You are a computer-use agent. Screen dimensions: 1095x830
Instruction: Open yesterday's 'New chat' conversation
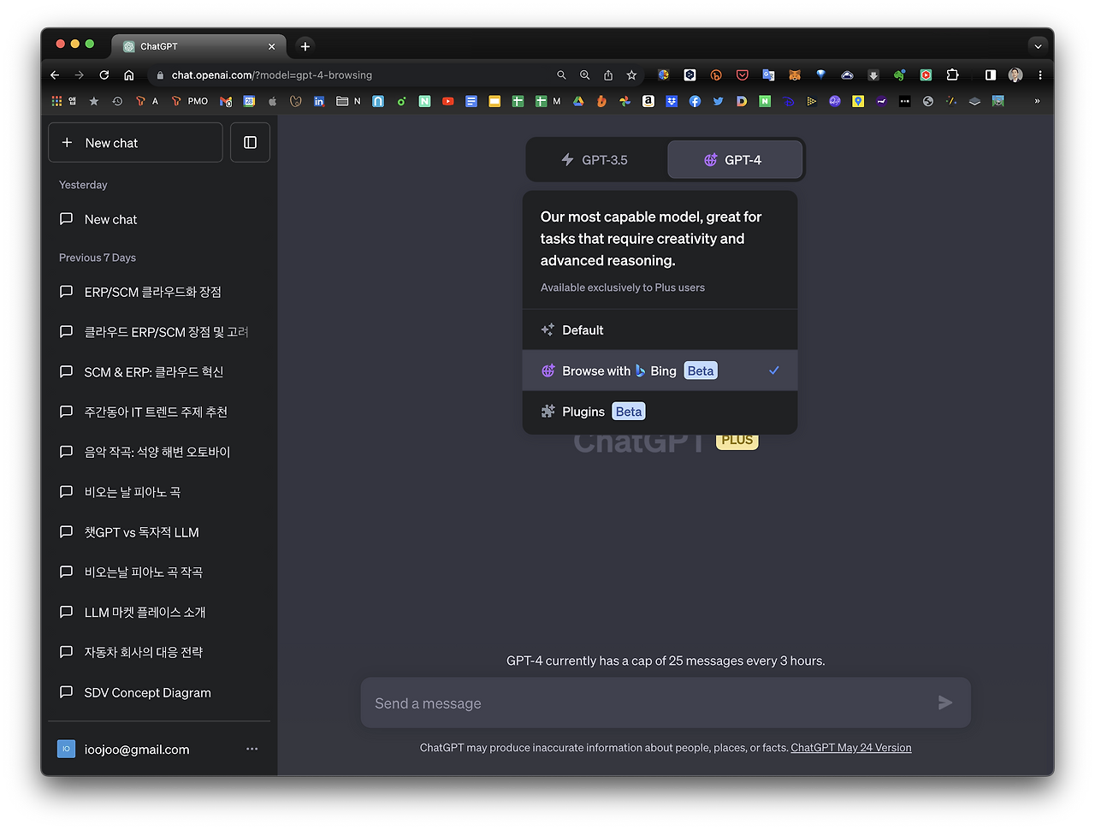(x=159, y=219)
